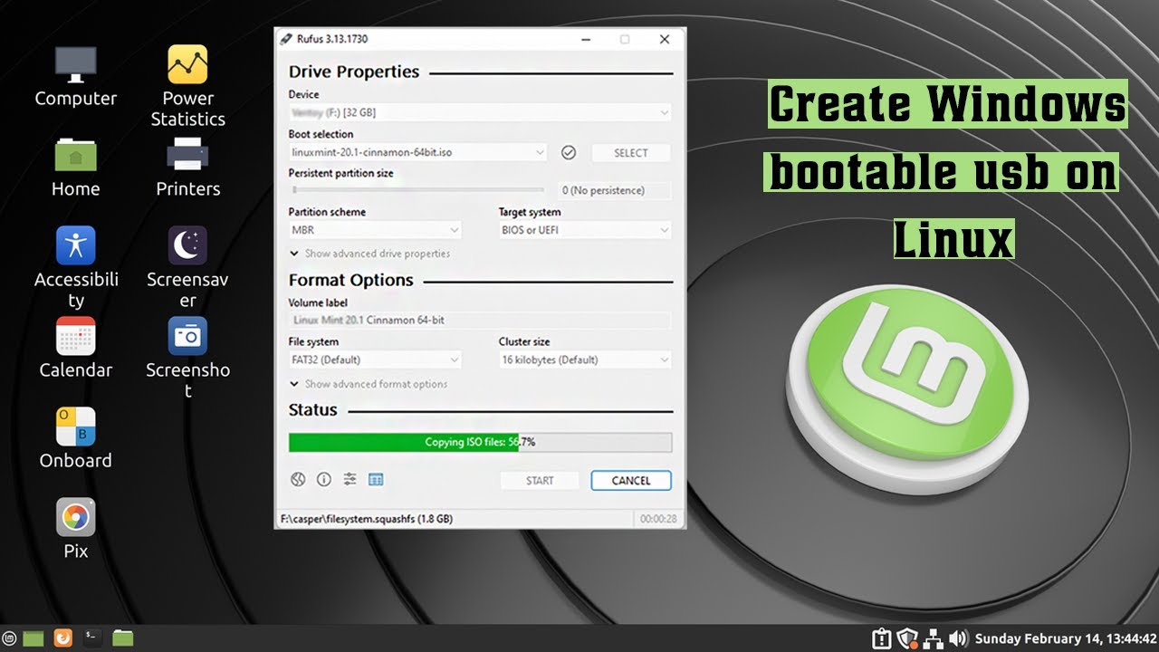Click the show desktop panel icon
This screenshot has width=1159, height=652.
[34, 638]
